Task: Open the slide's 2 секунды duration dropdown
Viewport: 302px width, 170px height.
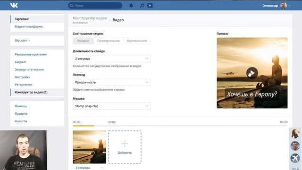Action: pyautogui.click(x=89, y=168)
